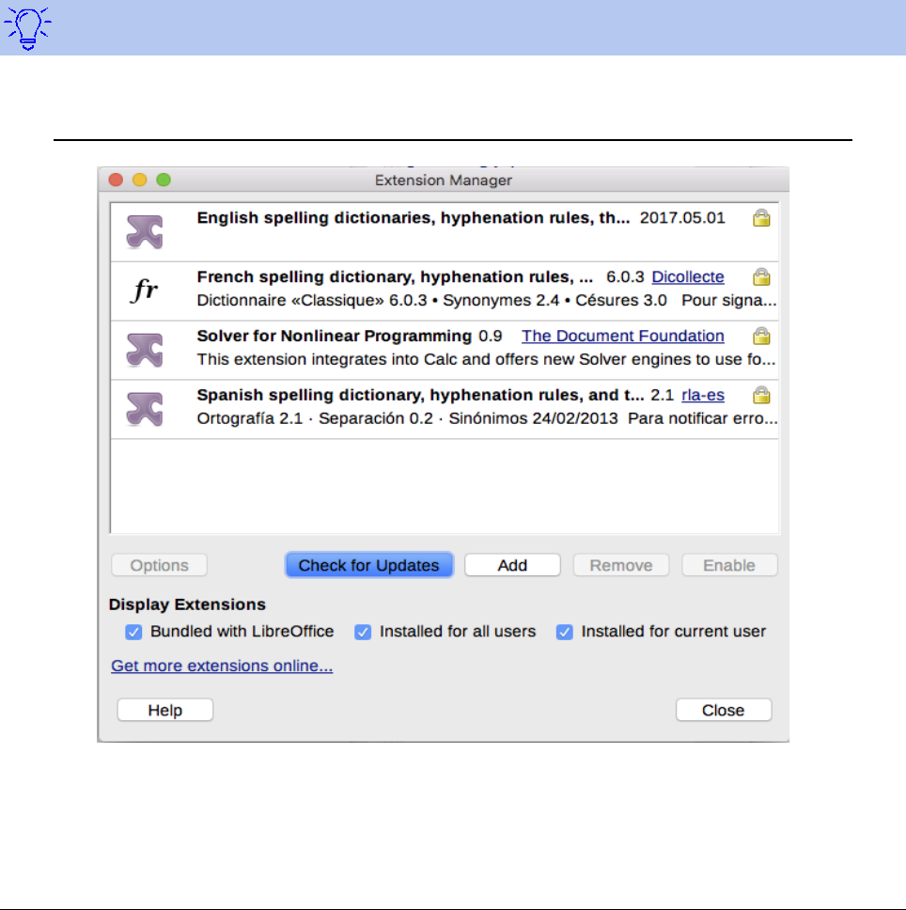Open The Document Foundation link
Image resolution: width=906 pixels, height=910 pixels.
[623, 336]
